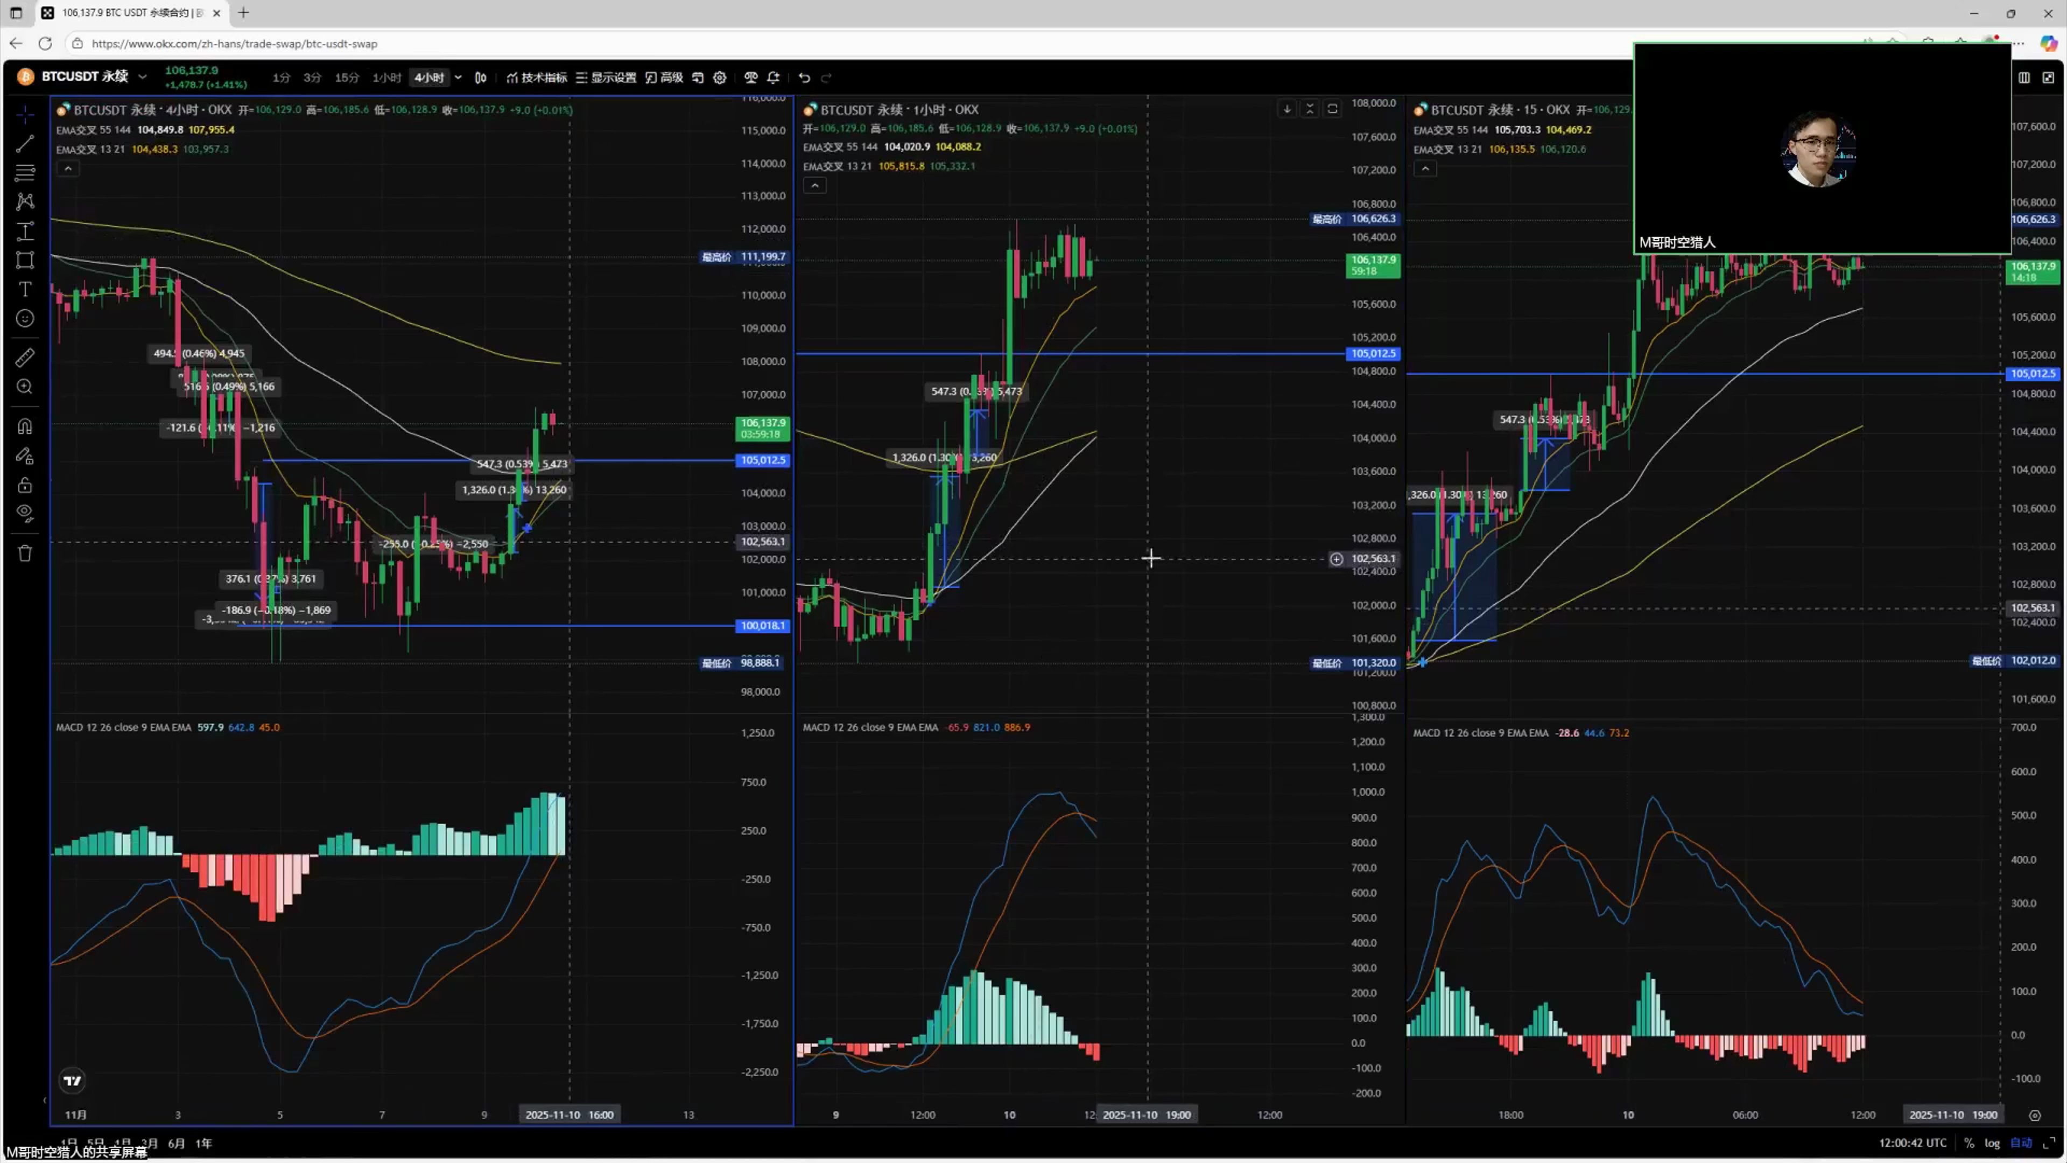Collapse the 1小时 chart indicator legend

[814, 185]
